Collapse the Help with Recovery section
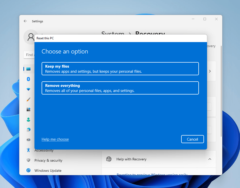This screenshot has height=188, width=240. pyautogui.click(x=210, y=159)
